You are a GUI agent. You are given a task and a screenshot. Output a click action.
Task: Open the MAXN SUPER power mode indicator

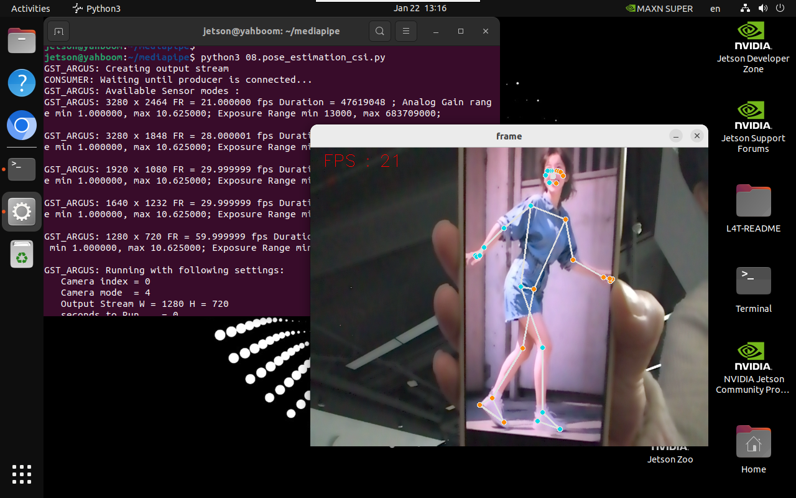click(x=659, y=8)
